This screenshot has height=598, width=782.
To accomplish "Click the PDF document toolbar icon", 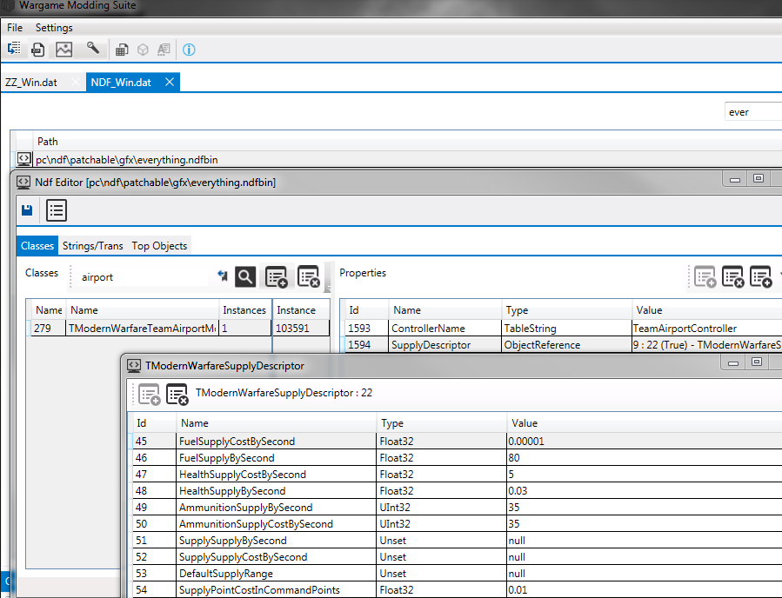I will point(38,50).
